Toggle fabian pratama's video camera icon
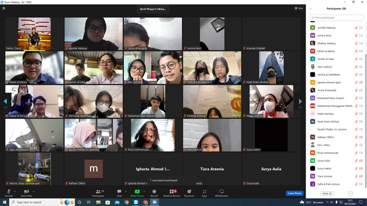 coord(361,51)
